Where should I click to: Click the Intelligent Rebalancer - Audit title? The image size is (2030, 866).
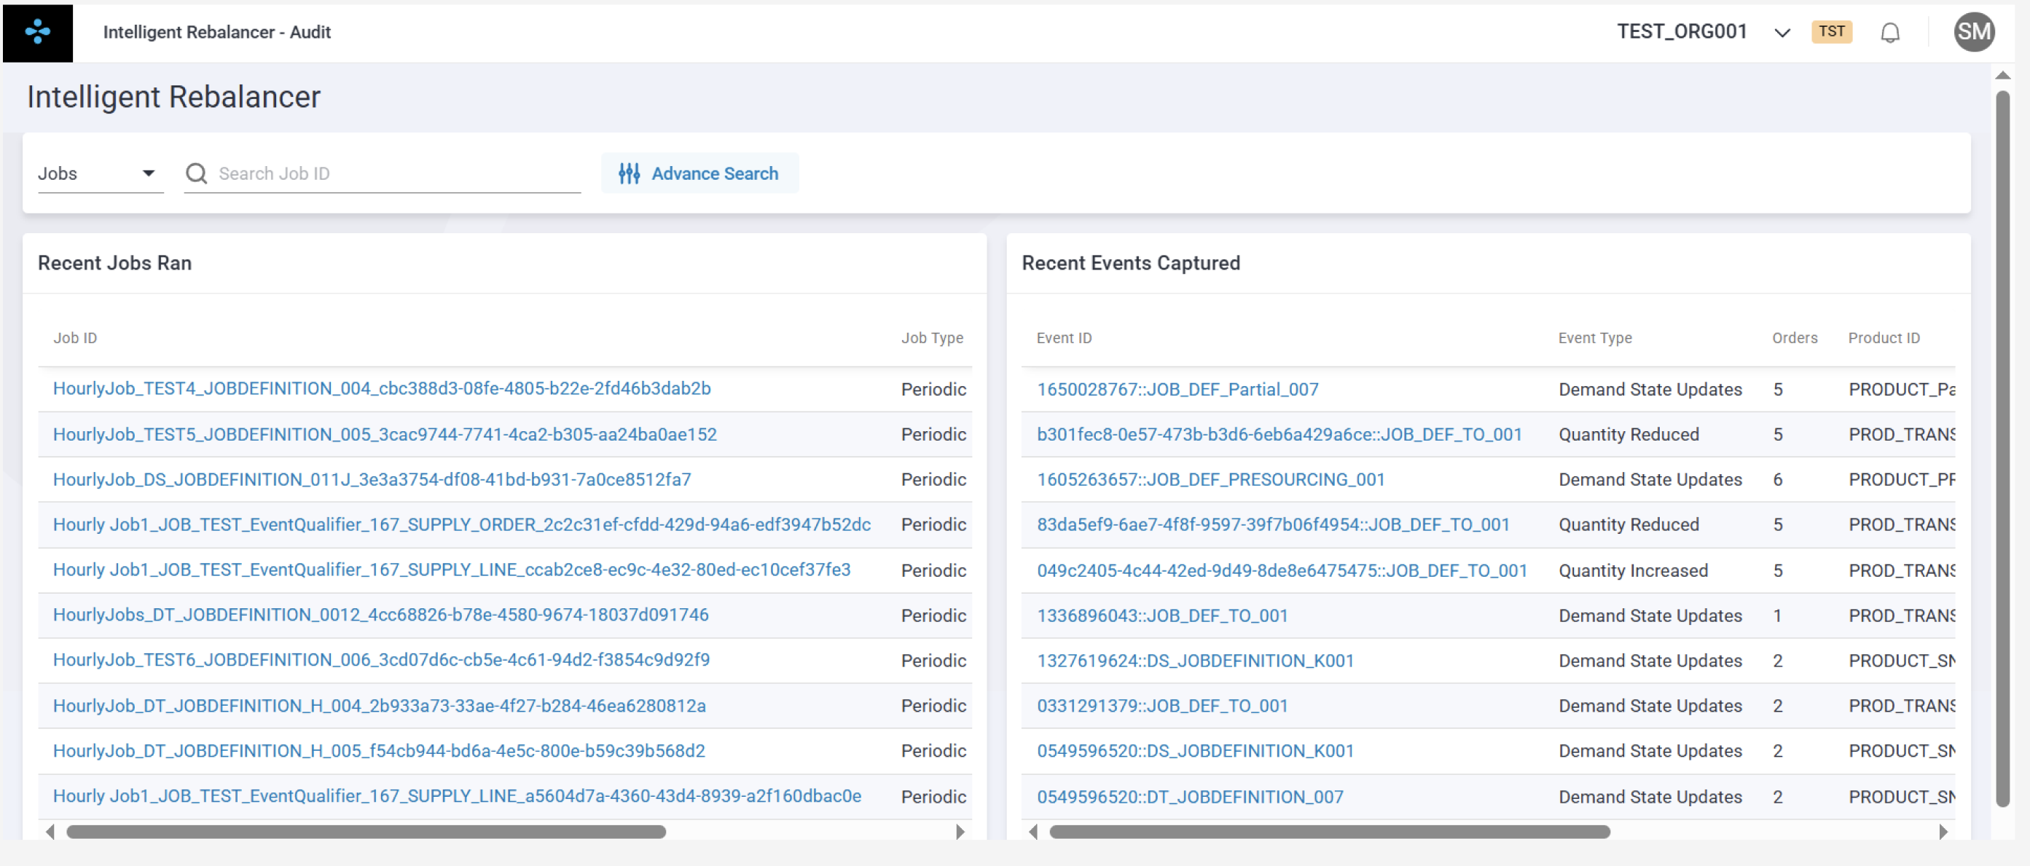(216, 32)
